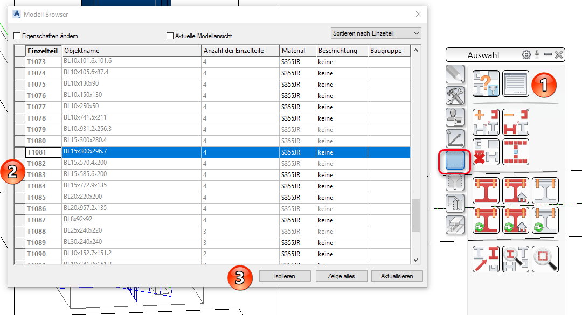Sort by the Objektname column header
The width and height of the screenshot is (582, 315).
click(x=131, y=51)
